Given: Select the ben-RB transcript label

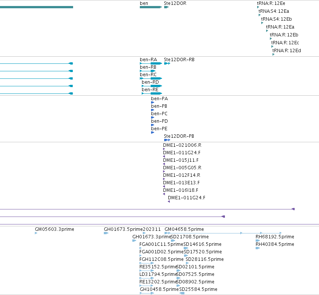Looking at the screenshot, I should tap(148, 67).
